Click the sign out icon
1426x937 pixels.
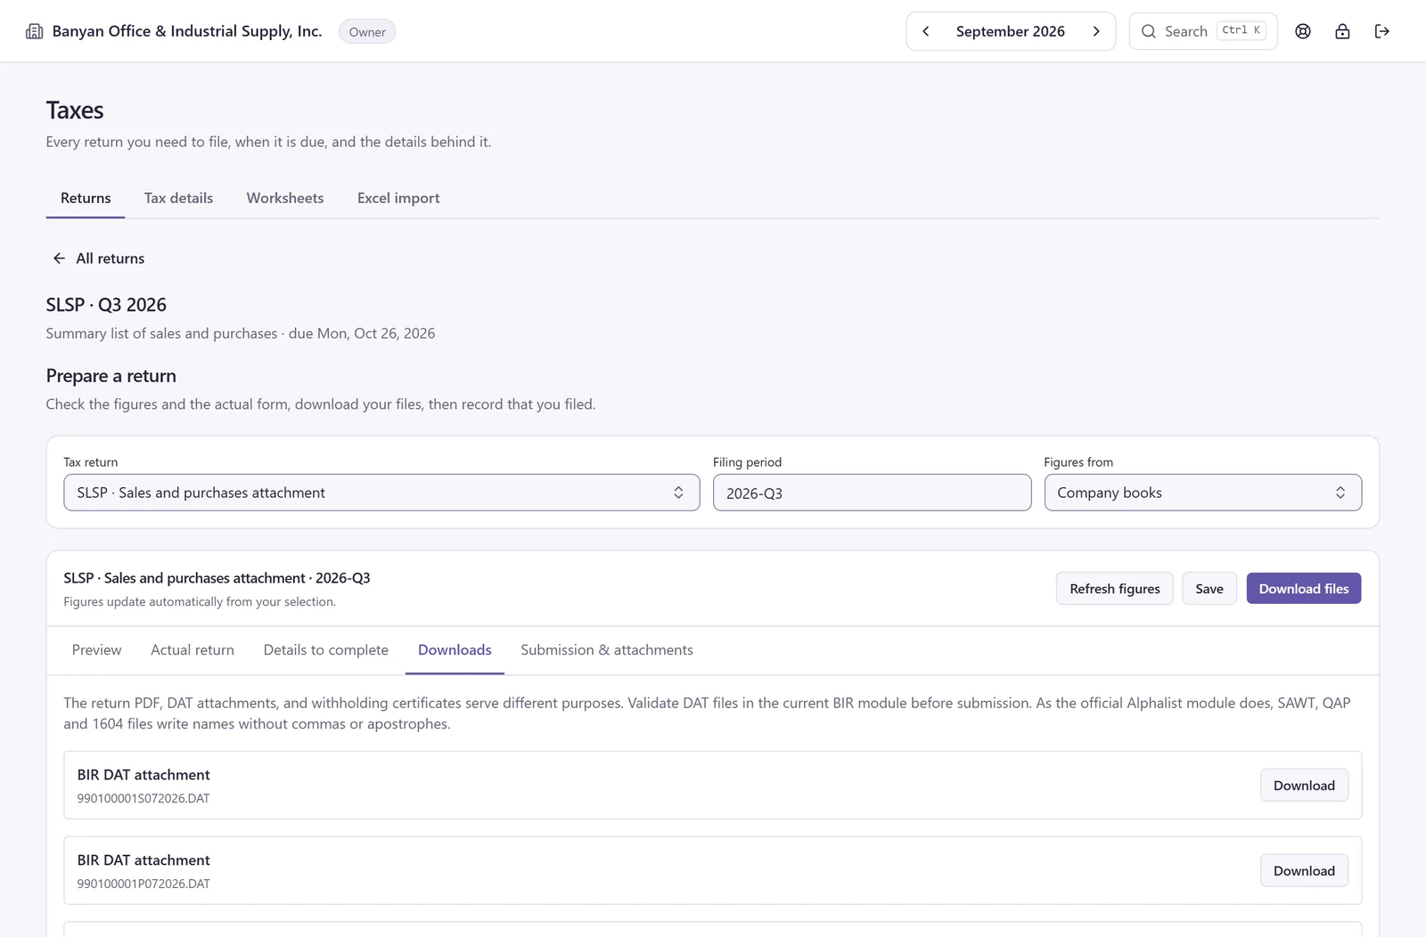(x=1382, y=31)
